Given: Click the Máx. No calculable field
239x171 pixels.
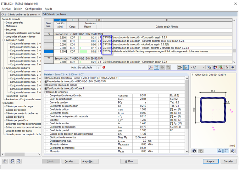Looking at the screenshot, I should 87,68.
